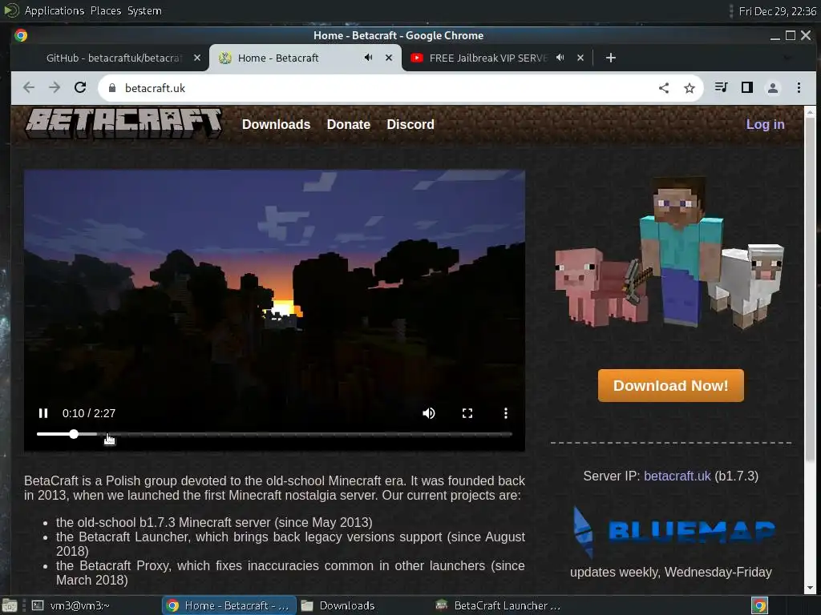Click scrollbar up arrow
Image resolution: width=821 pixels, height=615 pixels.
[810, 112]
